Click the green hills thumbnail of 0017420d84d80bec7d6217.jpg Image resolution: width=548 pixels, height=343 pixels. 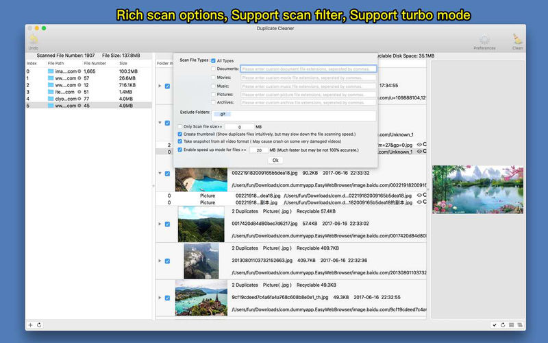(201, 224)
